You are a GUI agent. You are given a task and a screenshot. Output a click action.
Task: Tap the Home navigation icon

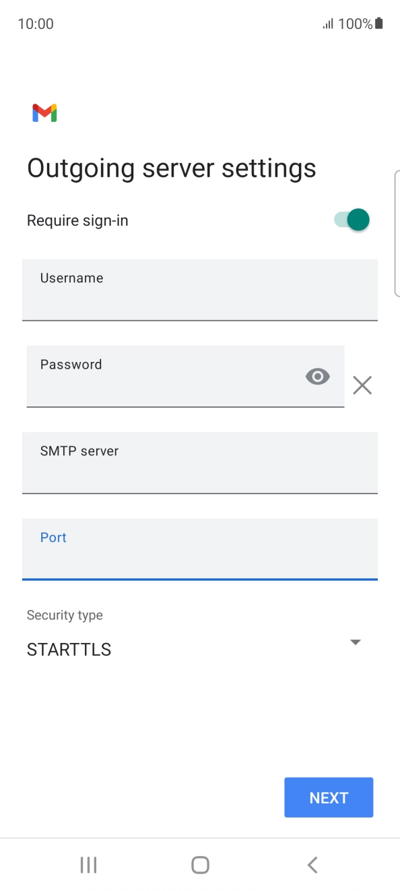(199, 865)
